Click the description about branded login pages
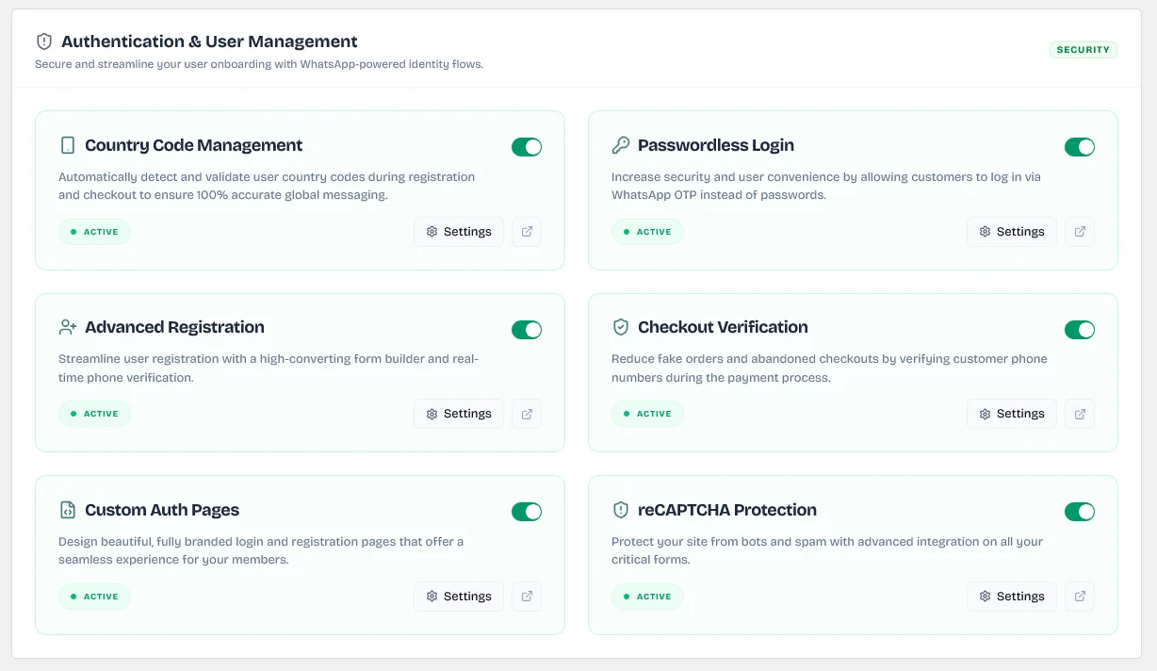The width and height of the screenshot is (1157, 671). [261, 550]
